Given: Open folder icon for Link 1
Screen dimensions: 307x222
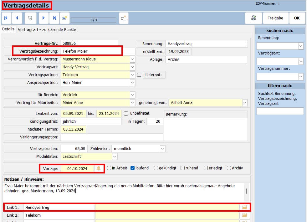Looking at the screenshot, I should tap(245, 207).
